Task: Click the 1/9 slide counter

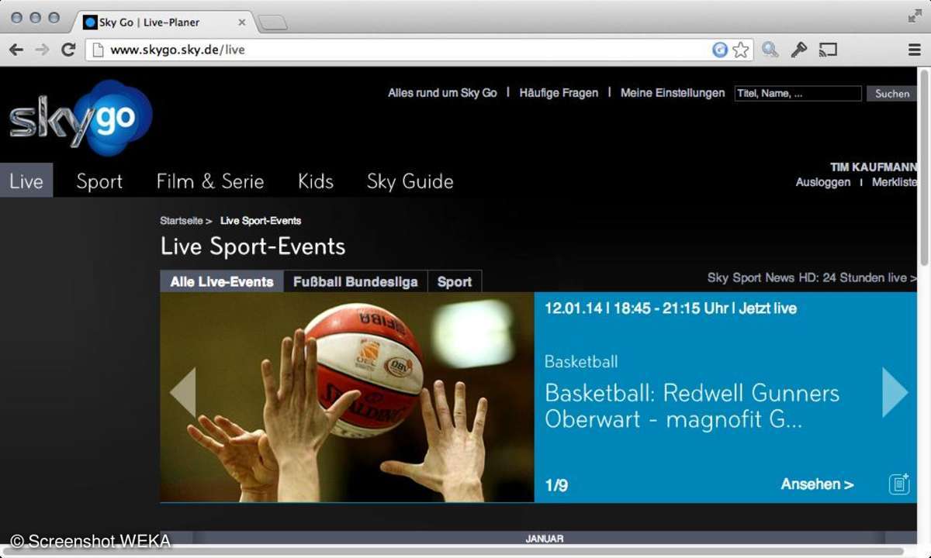Action: (x=556, y=486)
